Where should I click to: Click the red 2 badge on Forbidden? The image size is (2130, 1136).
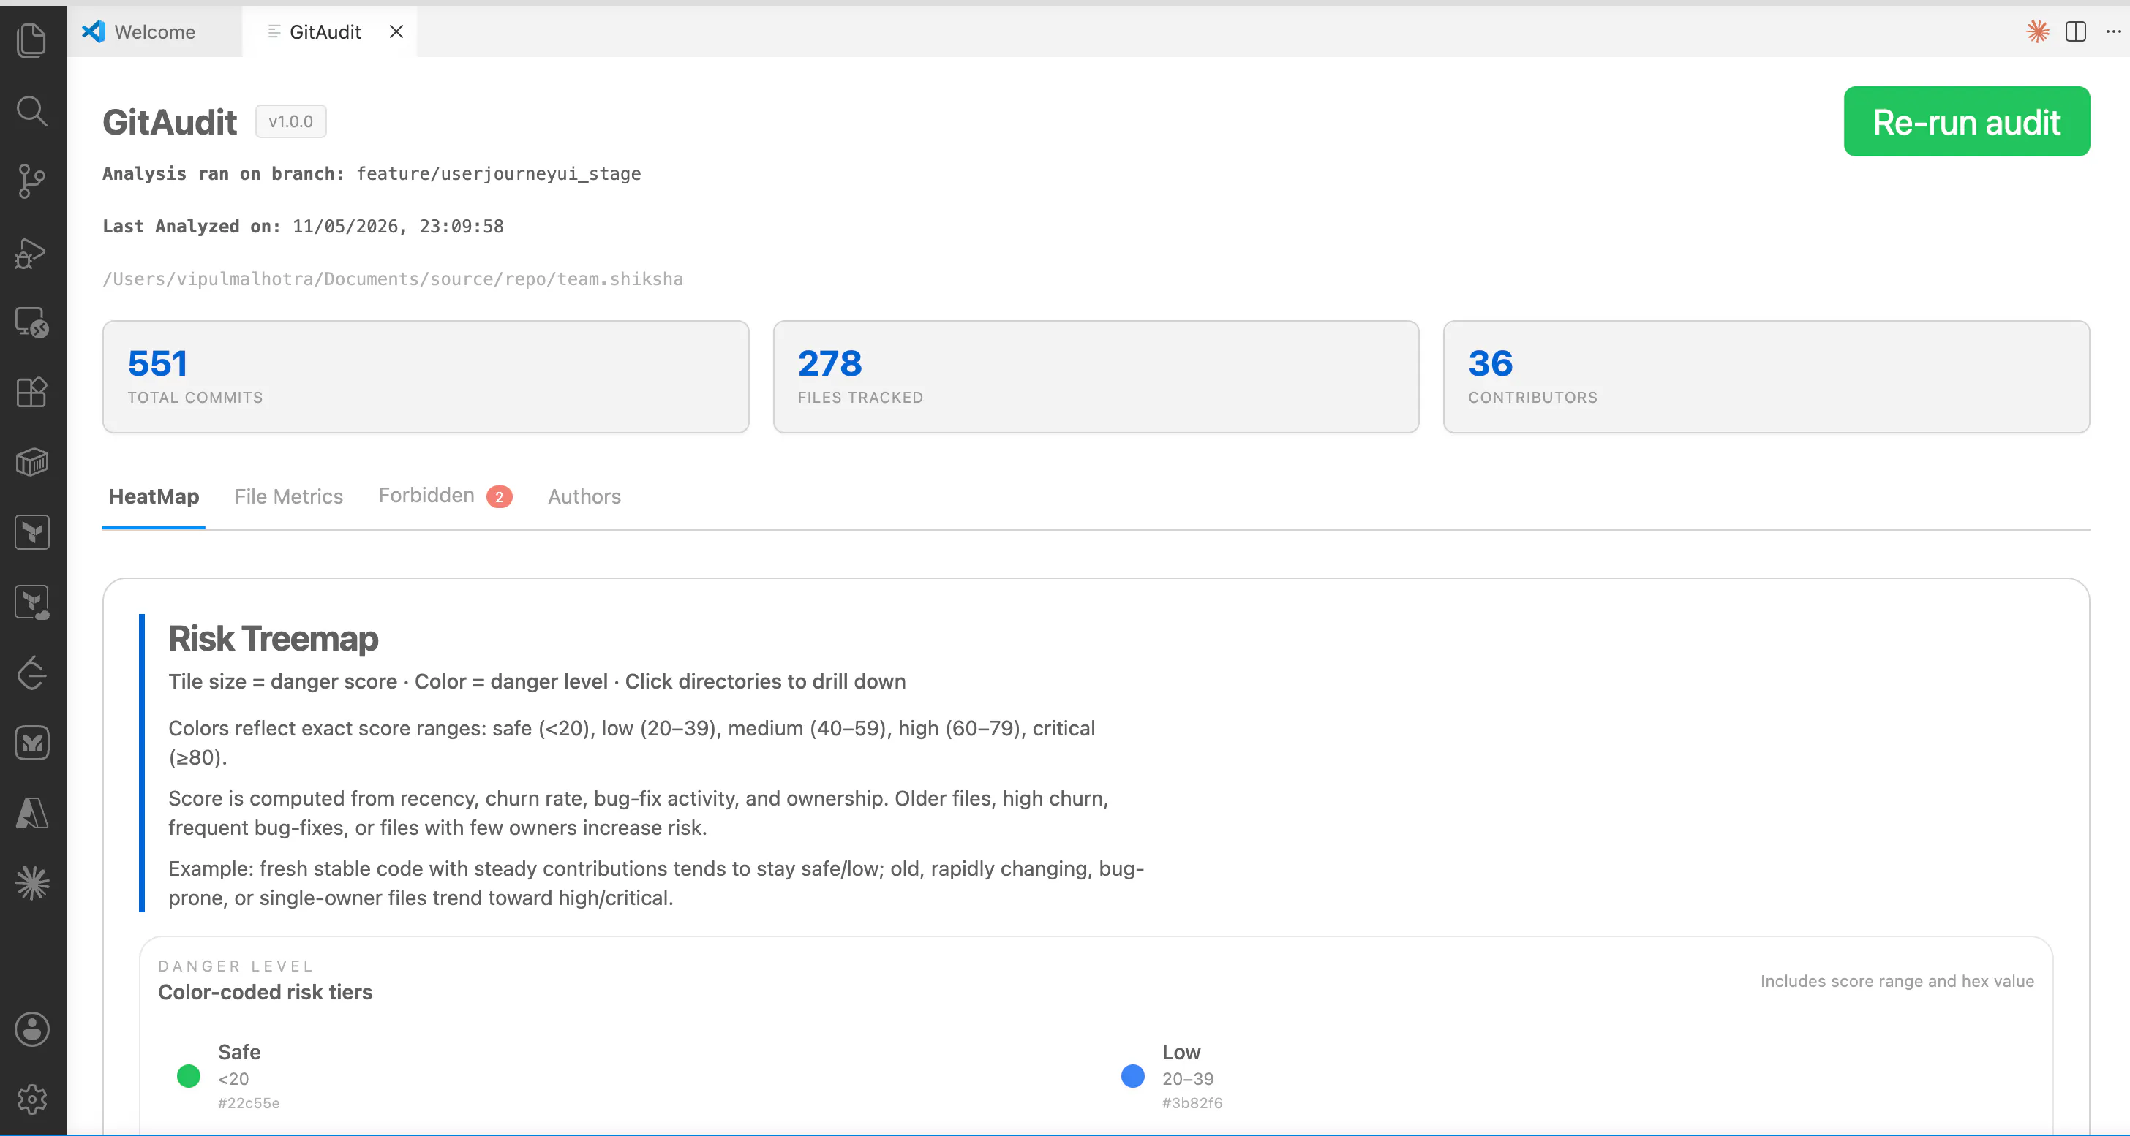click(x=500, y=496)
